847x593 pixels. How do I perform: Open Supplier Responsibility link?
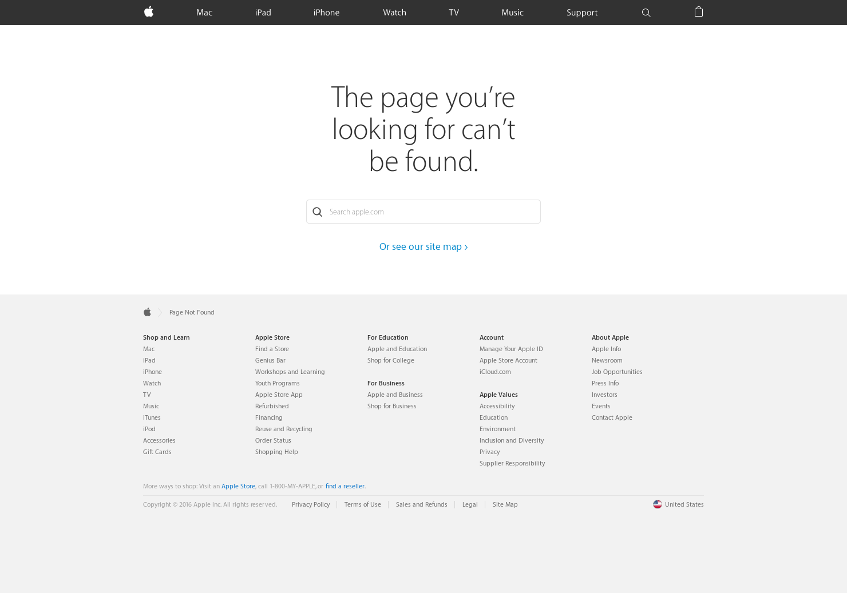coord(512,463)
